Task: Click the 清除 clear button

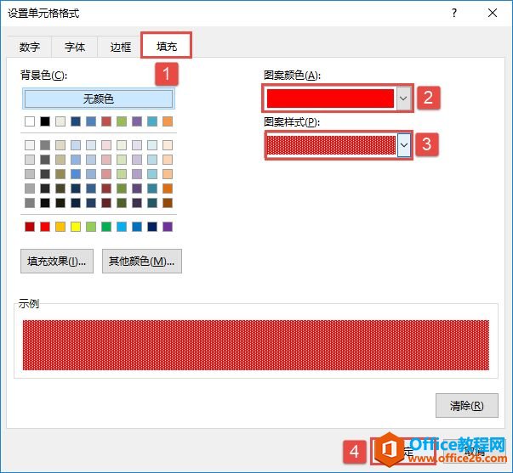Action: (x=466, y=405)
